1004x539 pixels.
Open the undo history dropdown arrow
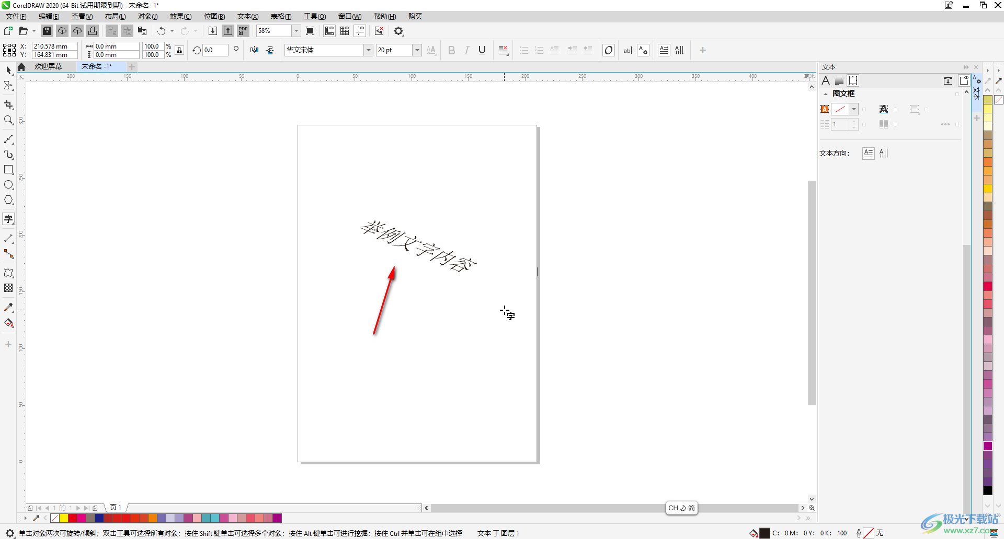click(172, 31)
